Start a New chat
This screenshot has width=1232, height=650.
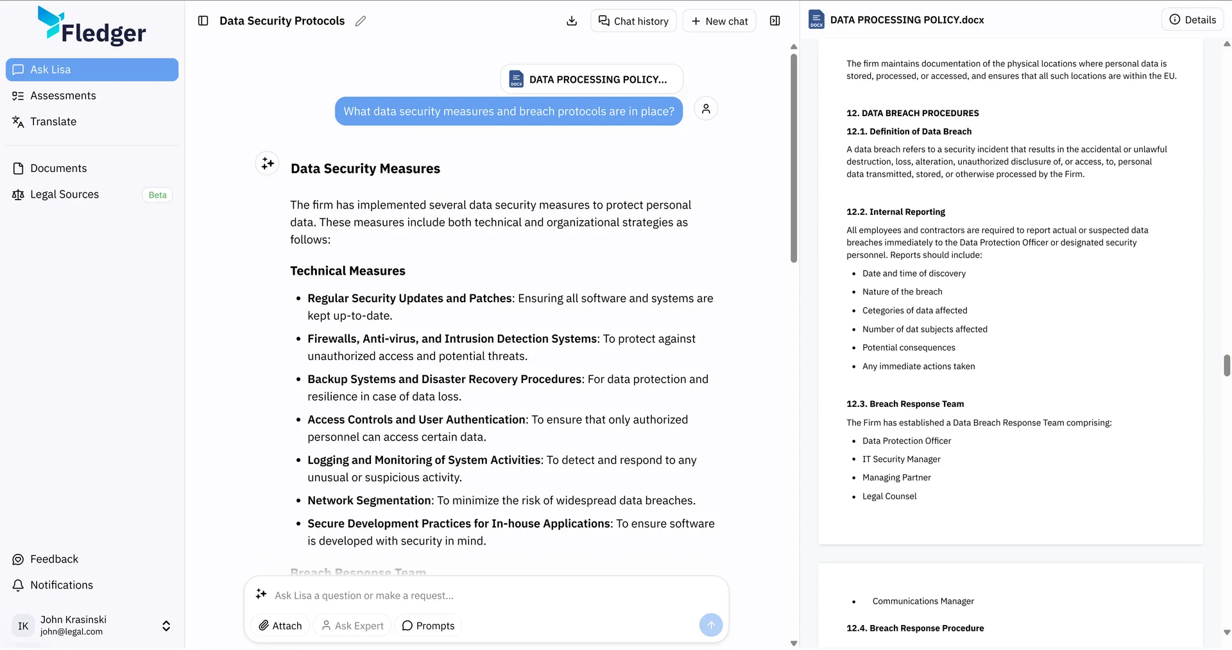click(x=719, y=21)
